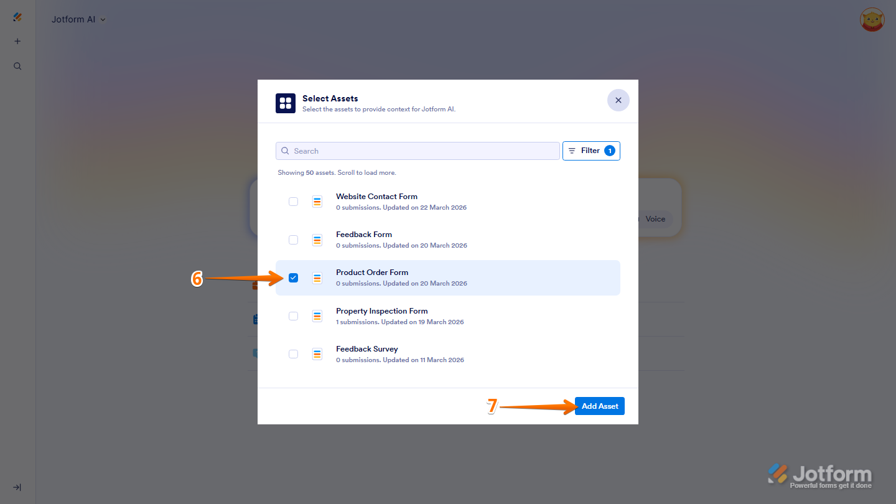896x504 pixels.
Task: Open the Jotform AI dropdown chevron
Action: (x=103, y=19)
